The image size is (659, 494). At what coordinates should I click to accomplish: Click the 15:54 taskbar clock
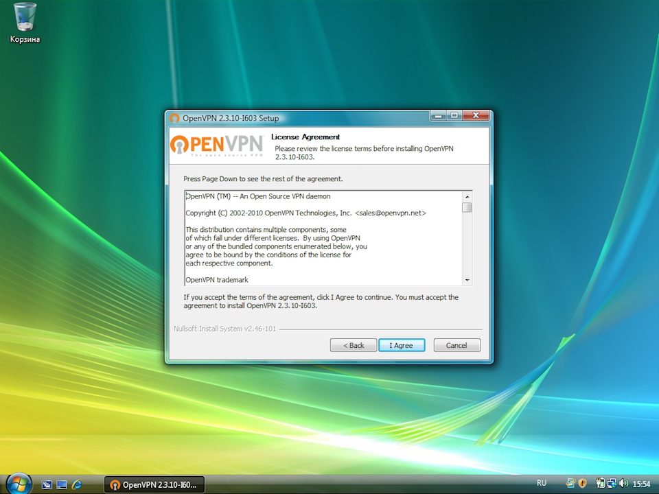coord(641,484)
